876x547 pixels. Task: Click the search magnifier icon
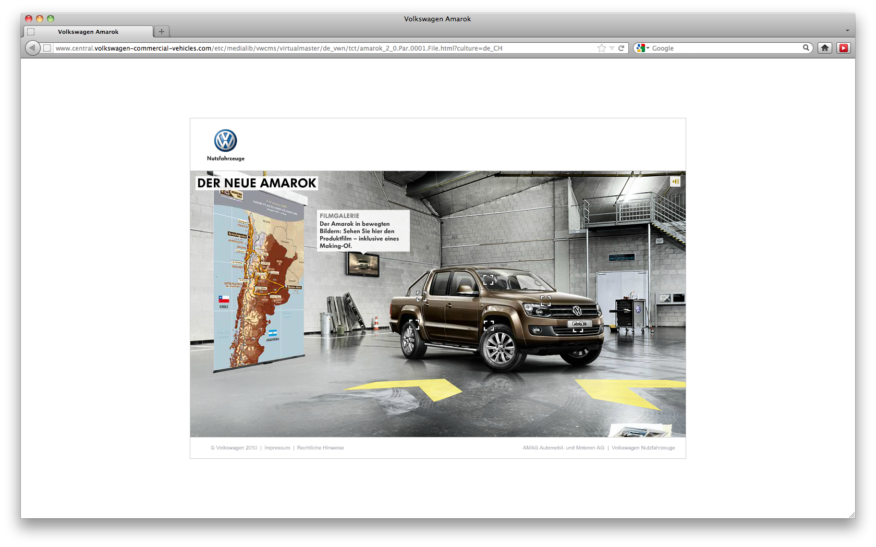806,48
